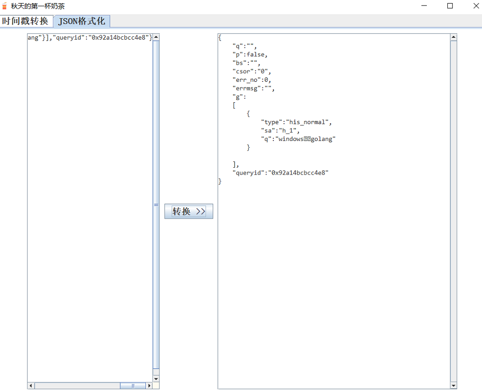The image size is (482, 391).
Task: Click the "csor":"0" line in output
Action: click(x=252, y=71)
